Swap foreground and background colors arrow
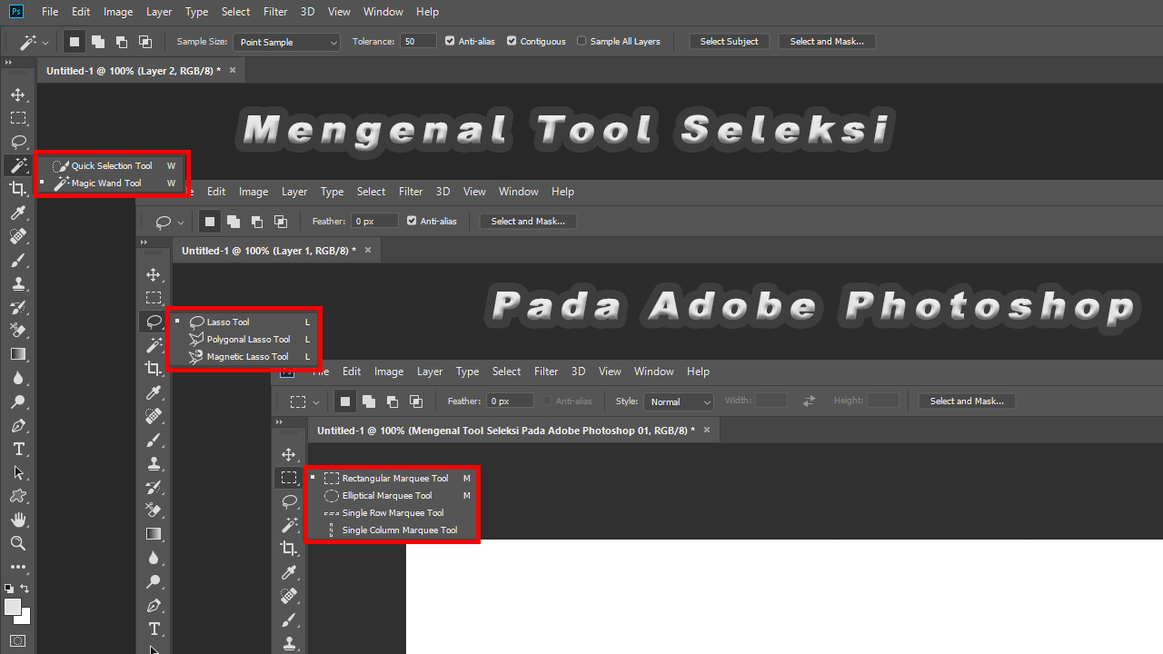The height and width of the screenshot is (654, 1163). 25,589
